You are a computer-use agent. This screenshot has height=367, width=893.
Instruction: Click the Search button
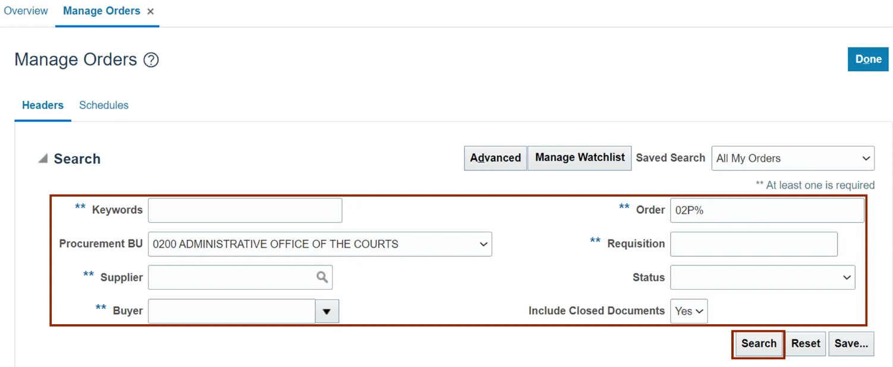click(x=759, y=344)
